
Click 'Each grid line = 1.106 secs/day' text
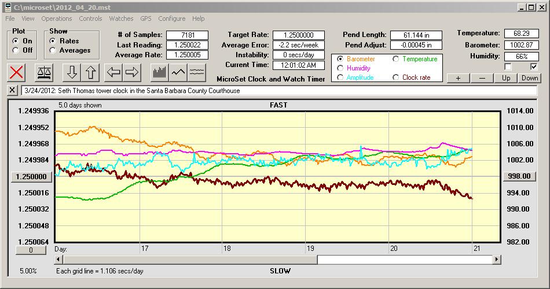(100, 271)
